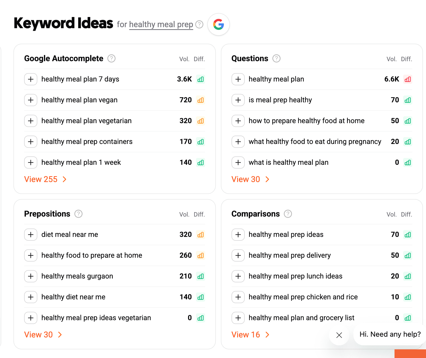The width and height of the screenshot is (426, 358).
Task: Sort Google Autocomplete by Diff. header
Action: 199,59
